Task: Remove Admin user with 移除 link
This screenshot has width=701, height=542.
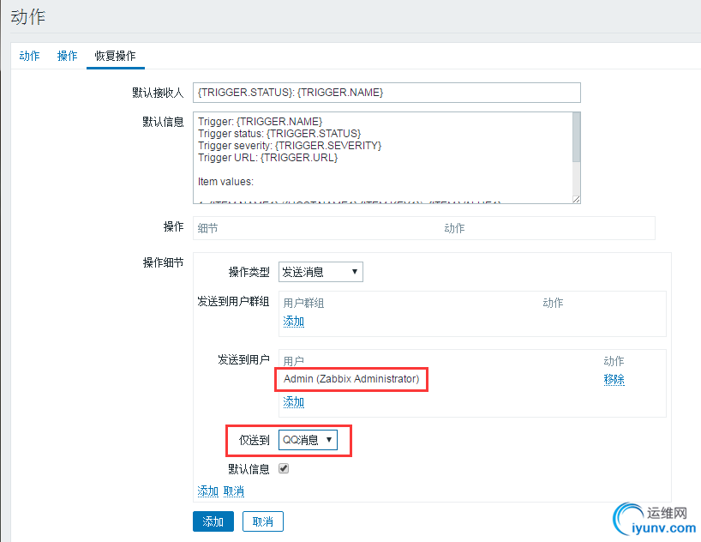Action: click(614, 380)
